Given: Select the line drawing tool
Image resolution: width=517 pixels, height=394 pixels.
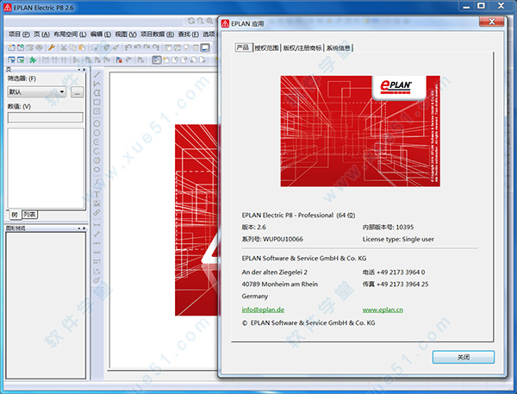Looking at the screenshot, I should coord(97,74).
